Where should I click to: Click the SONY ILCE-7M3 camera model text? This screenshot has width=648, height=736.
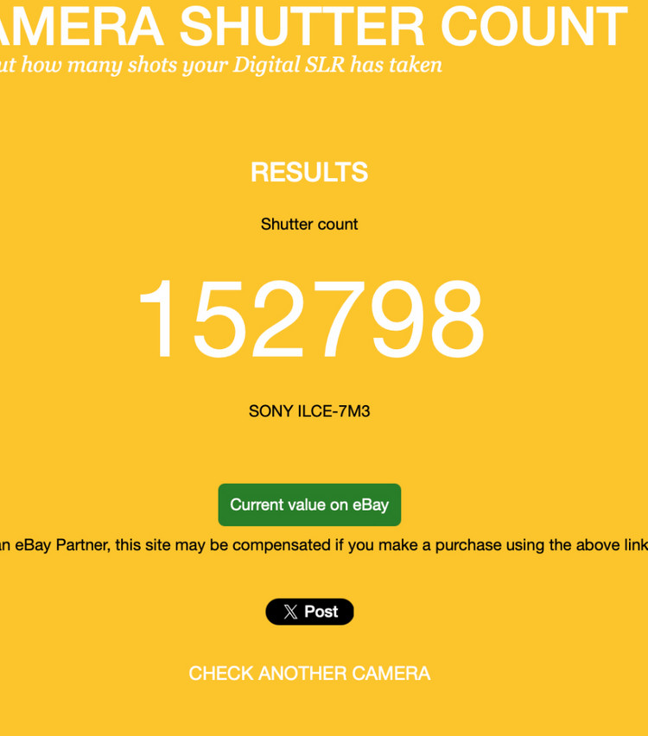(309, 411)
